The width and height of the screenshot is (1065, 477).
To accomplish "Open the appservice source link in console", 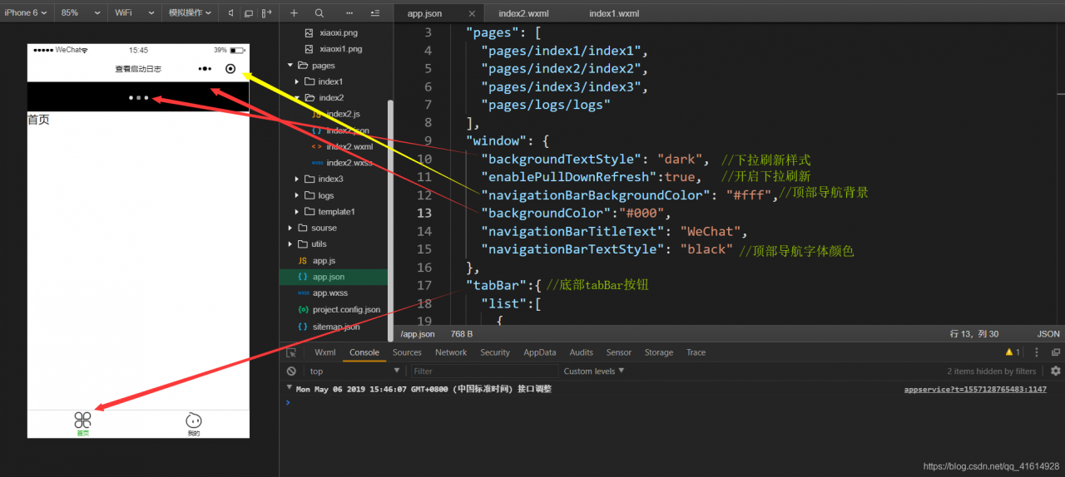I will coord(975,389).
